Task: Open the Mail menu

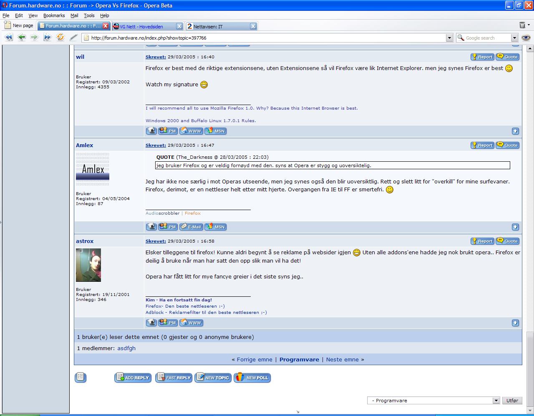Action: (x=74, y=15)
